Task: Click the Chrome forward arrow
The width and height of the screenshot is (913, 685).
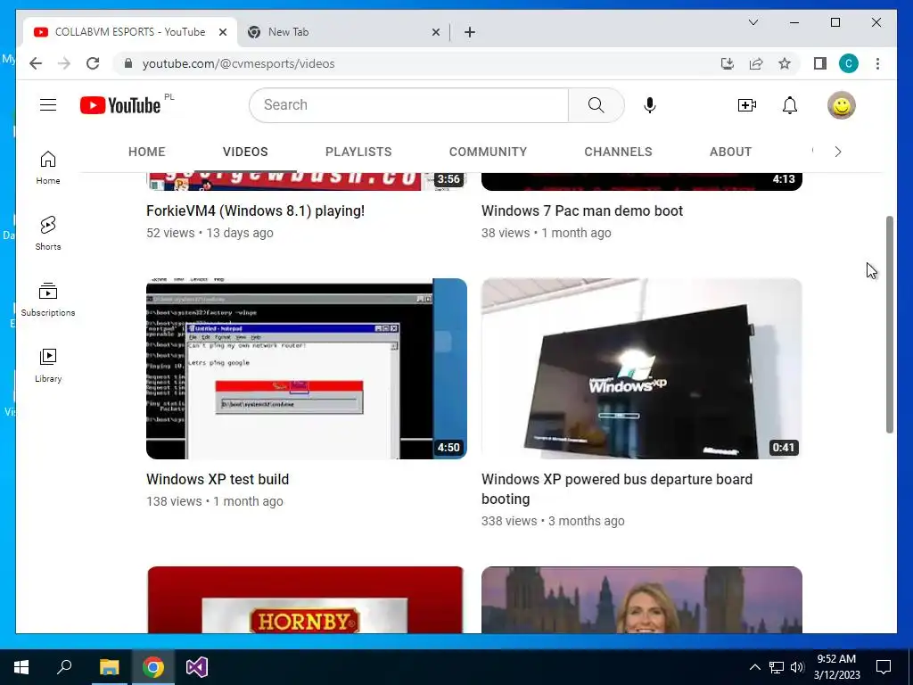Action: (64, 63)
